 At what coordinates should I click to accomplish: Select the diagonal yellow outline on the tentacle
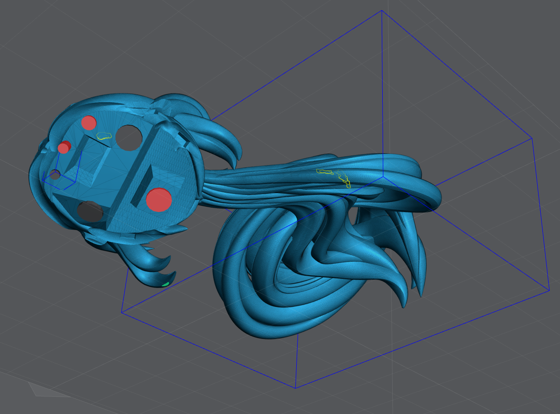[344, 180]
